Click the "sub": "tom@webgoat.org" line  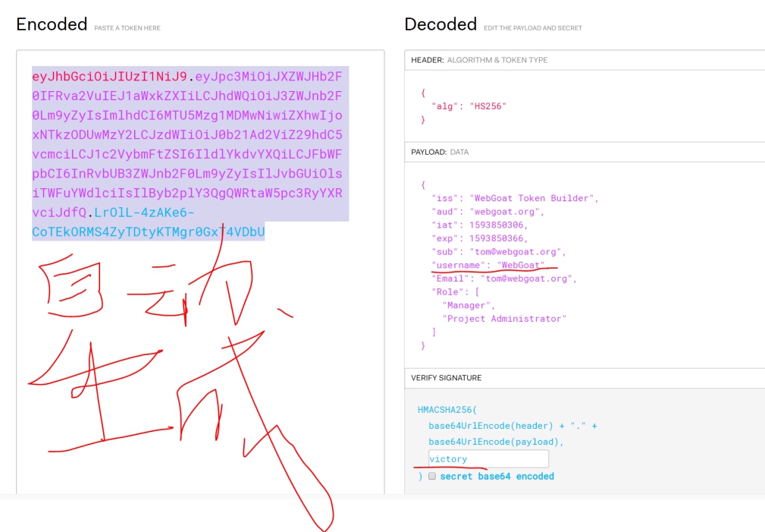[499, 252]
